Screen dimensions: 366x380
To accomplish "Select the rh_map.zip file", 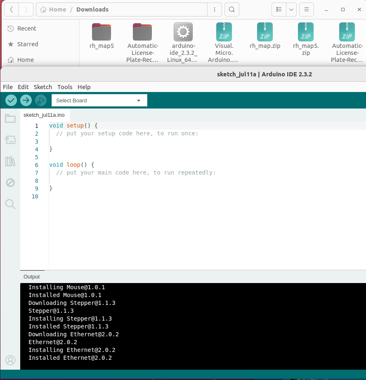I will 265,36.
